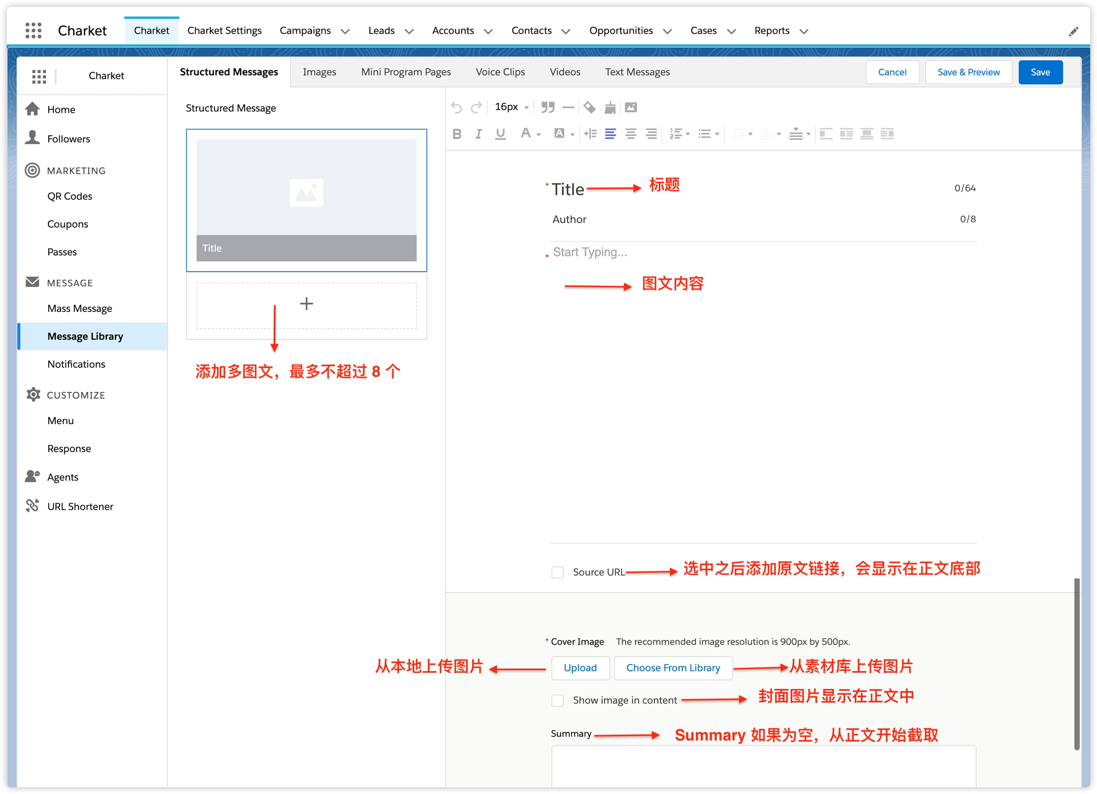Screen dimensions: 1097x794
Task: Open the ordered list style dropdown
Action: pos(687,134)
